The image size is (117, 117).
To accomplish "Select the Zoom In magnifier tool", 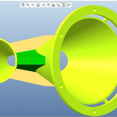I will tap(28, 5).
